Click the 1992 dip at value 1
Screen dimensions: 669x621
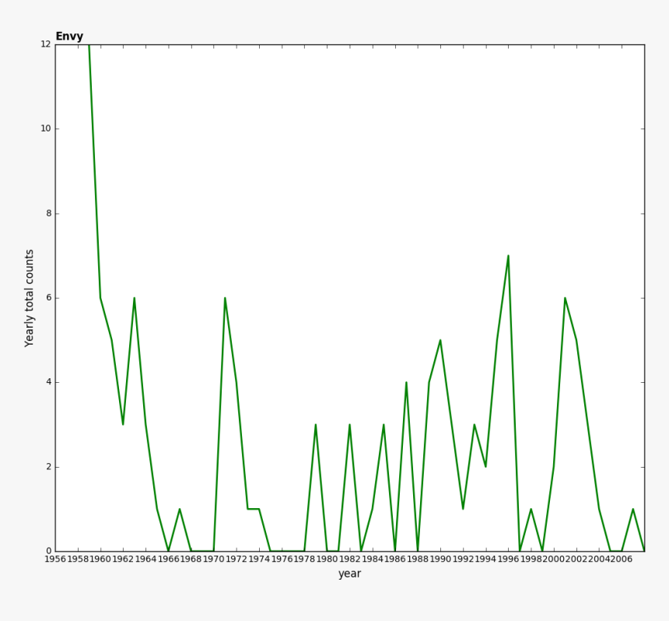pyautogui.click(x=463, y=509)
